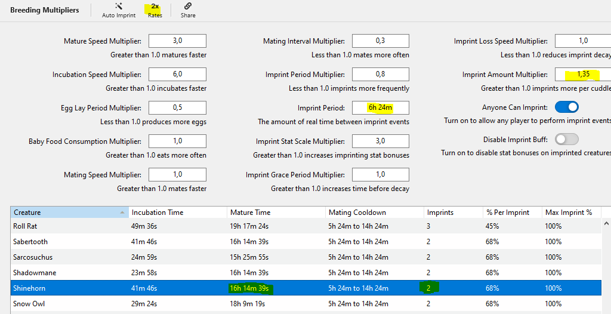The image size is (611, 314).
Task: Sort by the Incubation Time column header
Action: tap(178, 212)
